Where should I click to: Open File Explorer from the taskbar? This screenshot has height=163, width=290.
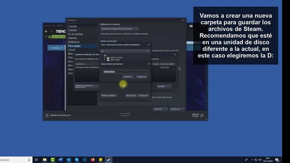point(44,160)
